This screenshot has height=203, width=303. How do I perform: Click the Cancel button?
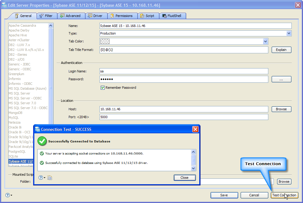tap(254, 195)
